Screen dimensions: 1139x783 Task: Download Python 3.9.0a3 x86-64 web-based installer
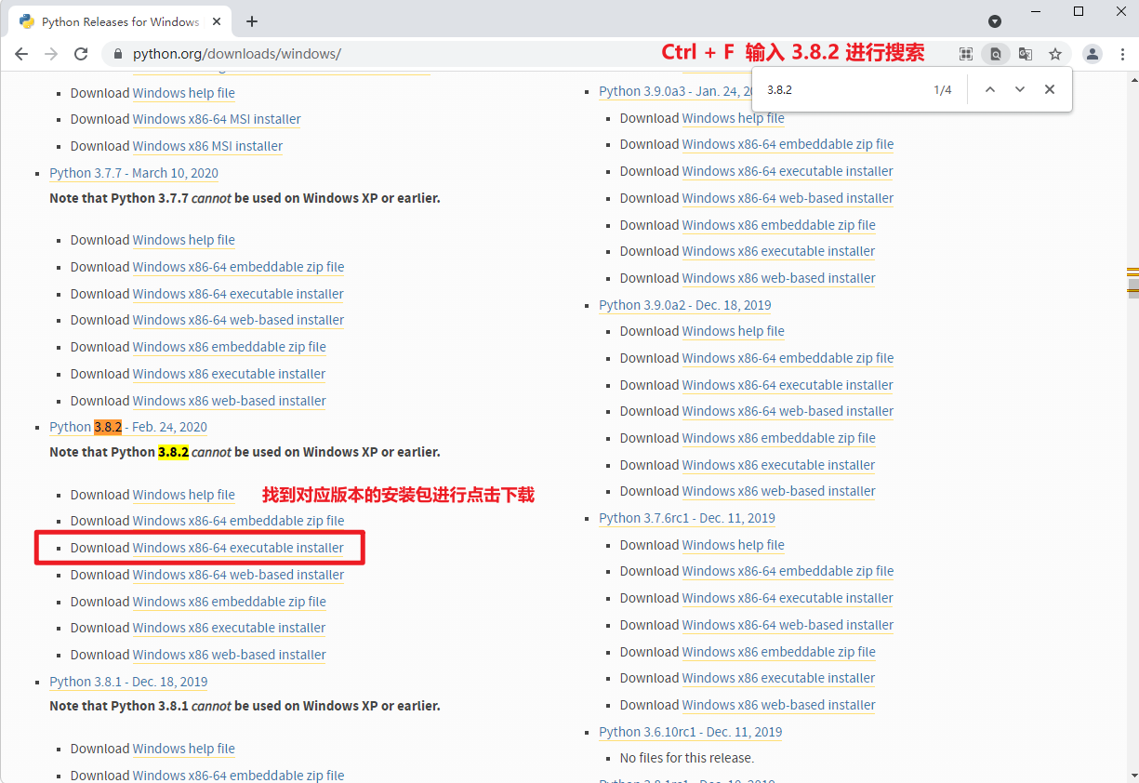coord(788,198)
